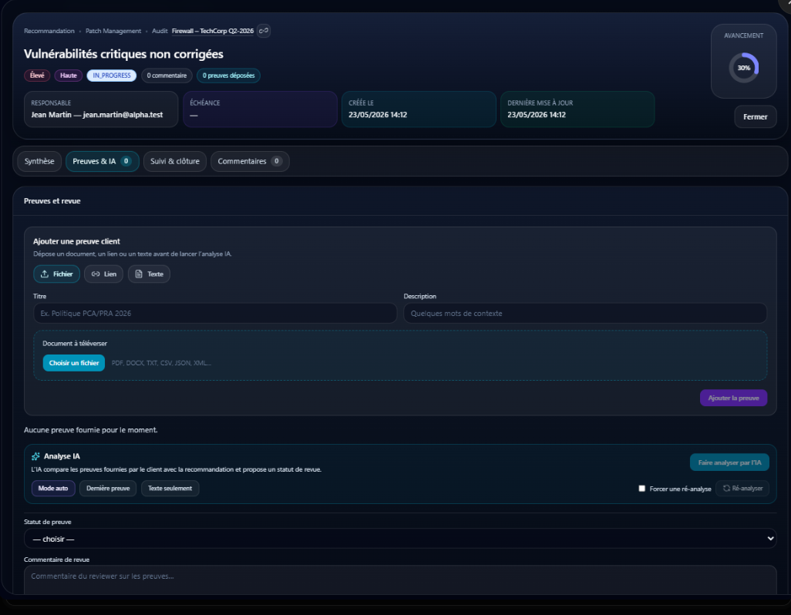This screenshot has width=791, height=615.
Task: Enable Forcer une ré-analyse checkbox
Action: 641,489
